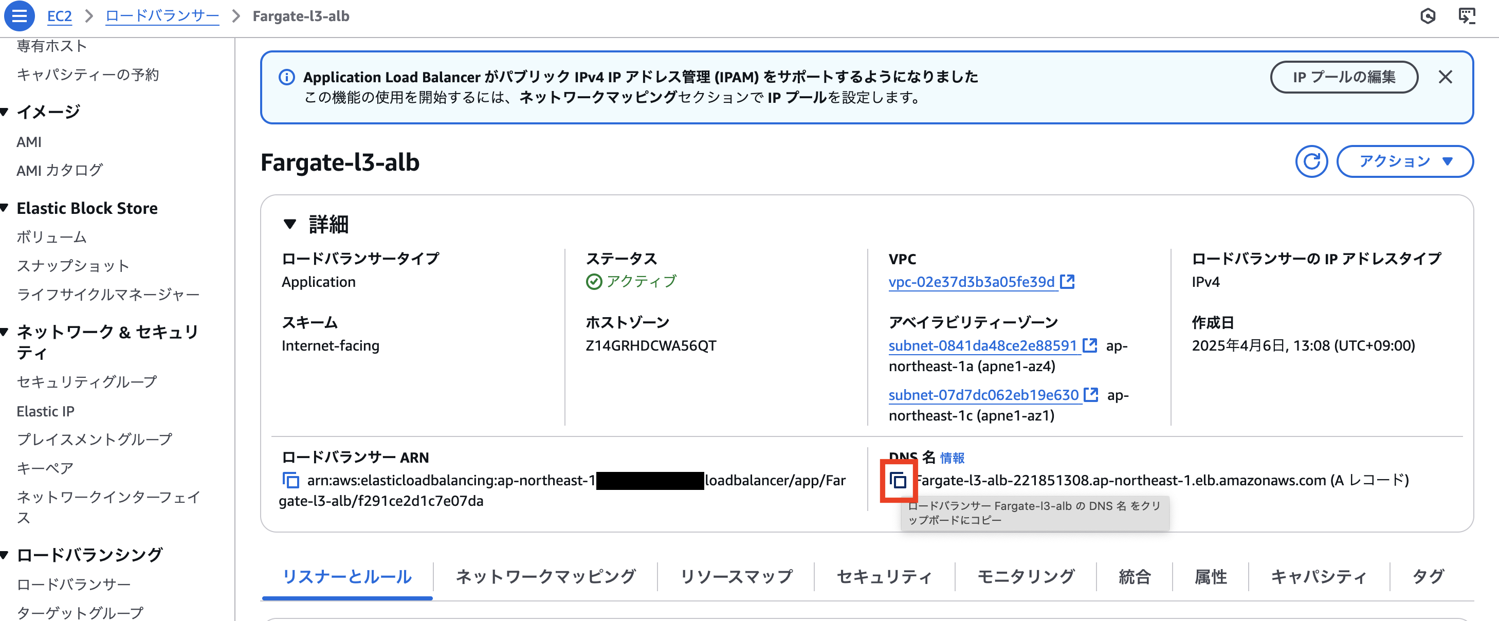This screenshot has width=1499, height=621.
Task: Open the 情報 link next to DNS 名
Action: pos(954,458)
